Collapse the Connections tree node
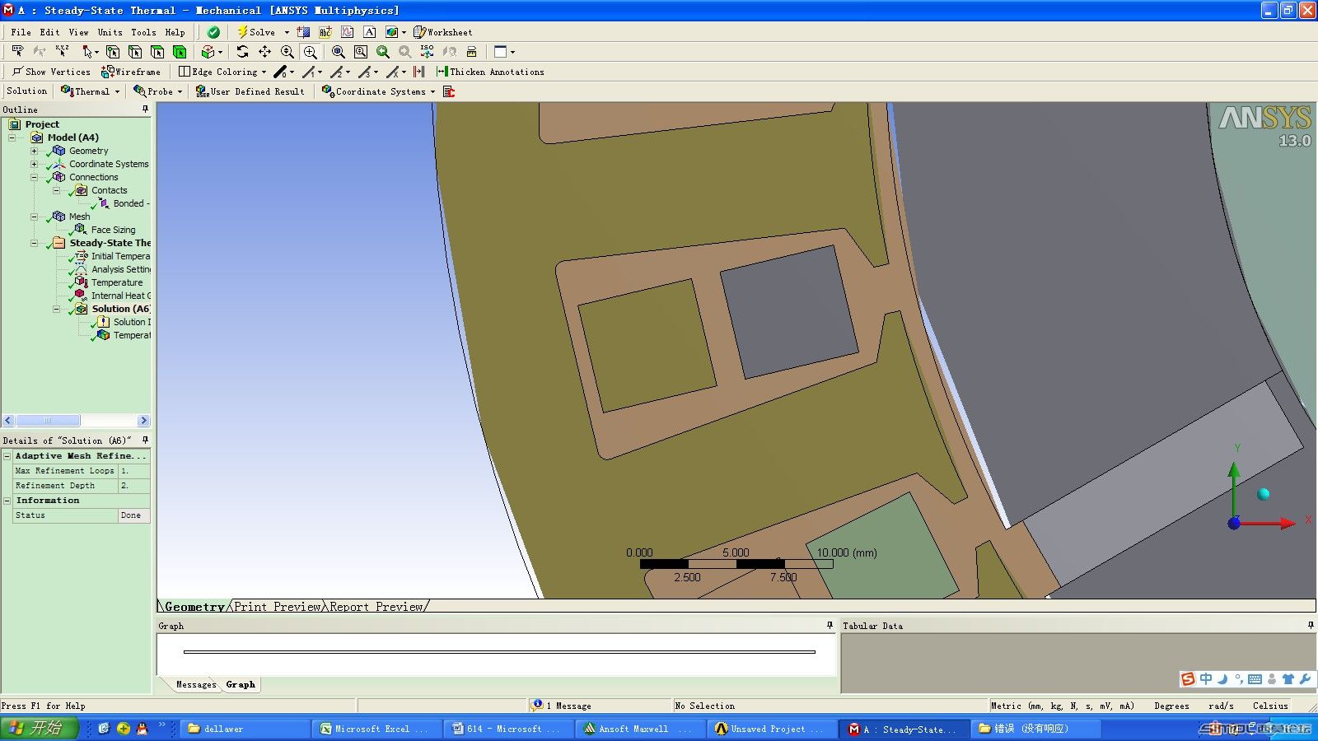Image resolution: width=1318 pixels, height=741 pixels. coord(34,177)
